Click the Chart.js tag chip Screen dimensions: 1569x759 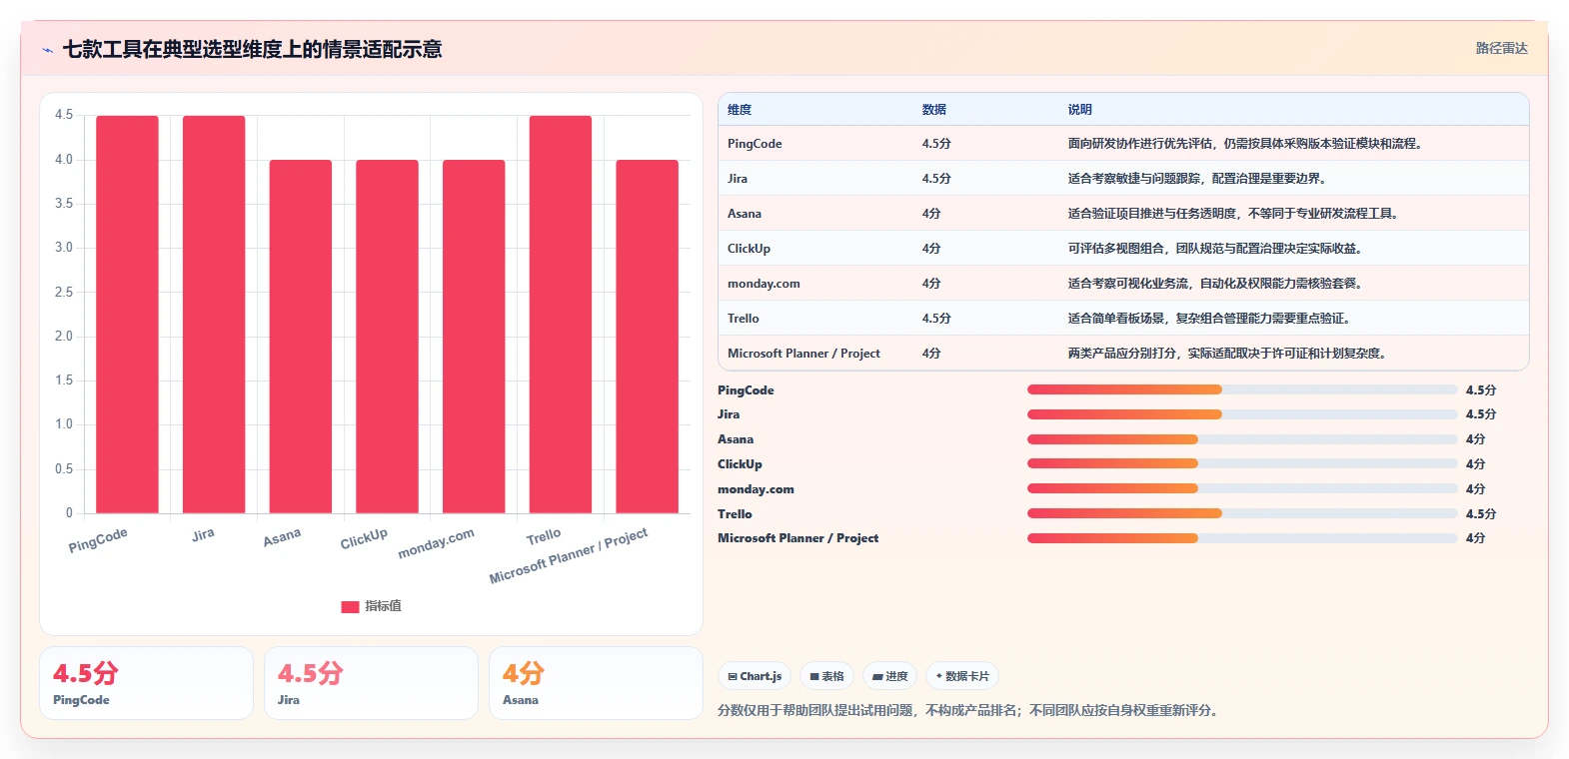tap(755, 676)
